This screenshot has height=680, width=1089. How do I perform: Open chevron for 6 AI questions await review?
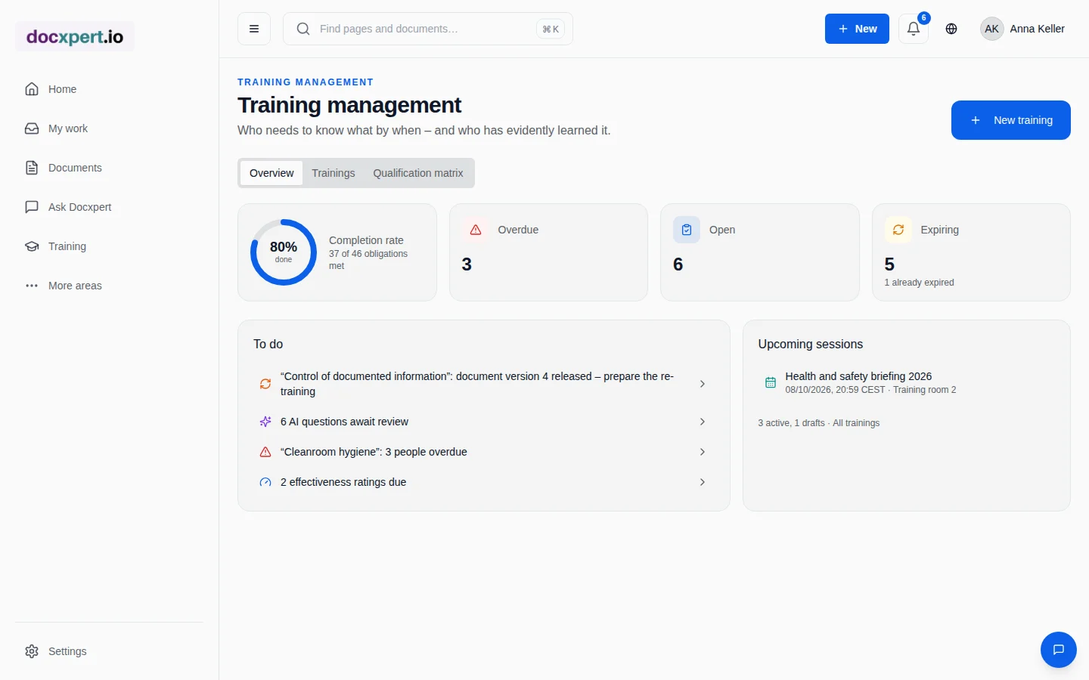(703, 422)
